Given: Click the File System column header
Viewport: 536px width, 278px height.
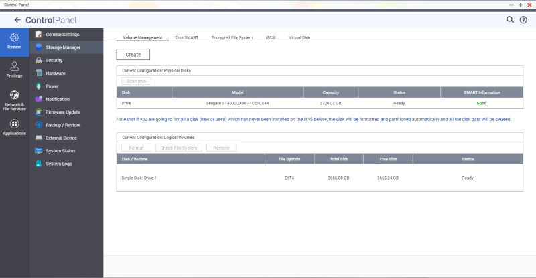Looking at the screenshot, I should tap(289, 159).
